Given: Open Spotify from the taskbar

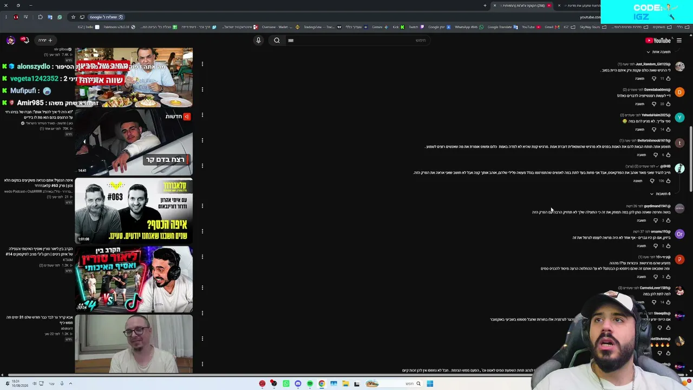Looking at the screenshot, I should (x=310, y=383).
